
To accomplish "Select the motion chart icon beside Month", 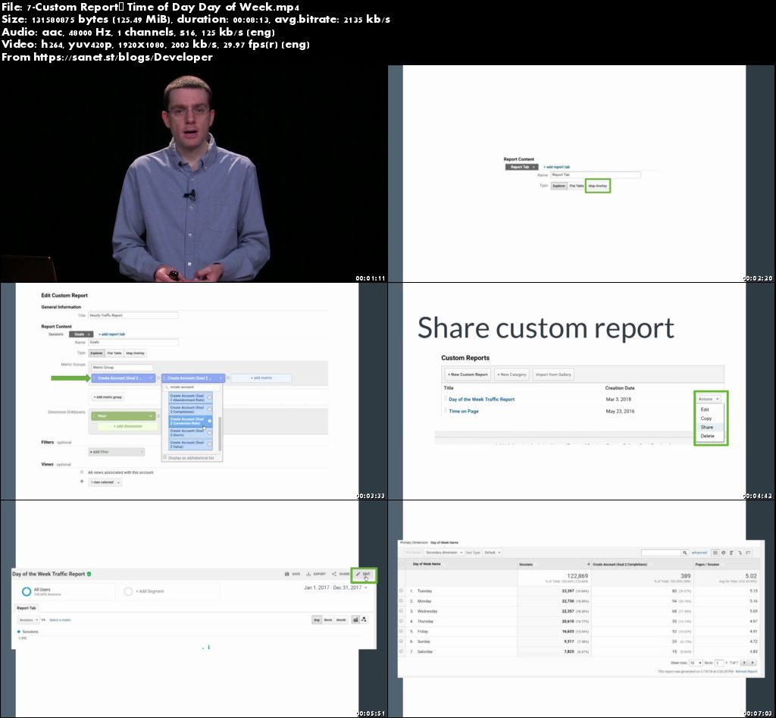I will point(365,619).
